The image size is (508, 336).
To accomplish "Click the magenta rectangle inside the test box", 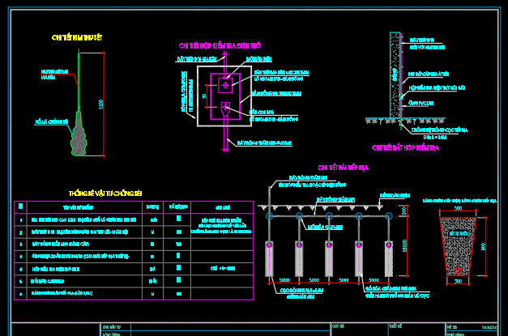I will (225, 96).
